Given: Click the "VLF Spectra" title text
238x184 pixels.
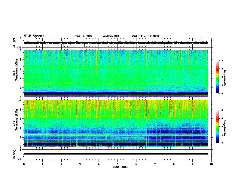Looking at the screenshot, I should [34, 36].
